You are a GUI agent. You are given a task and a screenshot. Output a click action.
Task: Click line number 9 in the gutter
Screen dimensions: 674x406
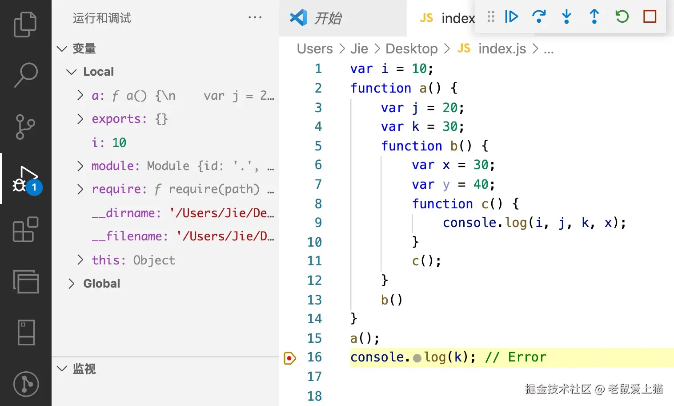[x=318, y=223]
